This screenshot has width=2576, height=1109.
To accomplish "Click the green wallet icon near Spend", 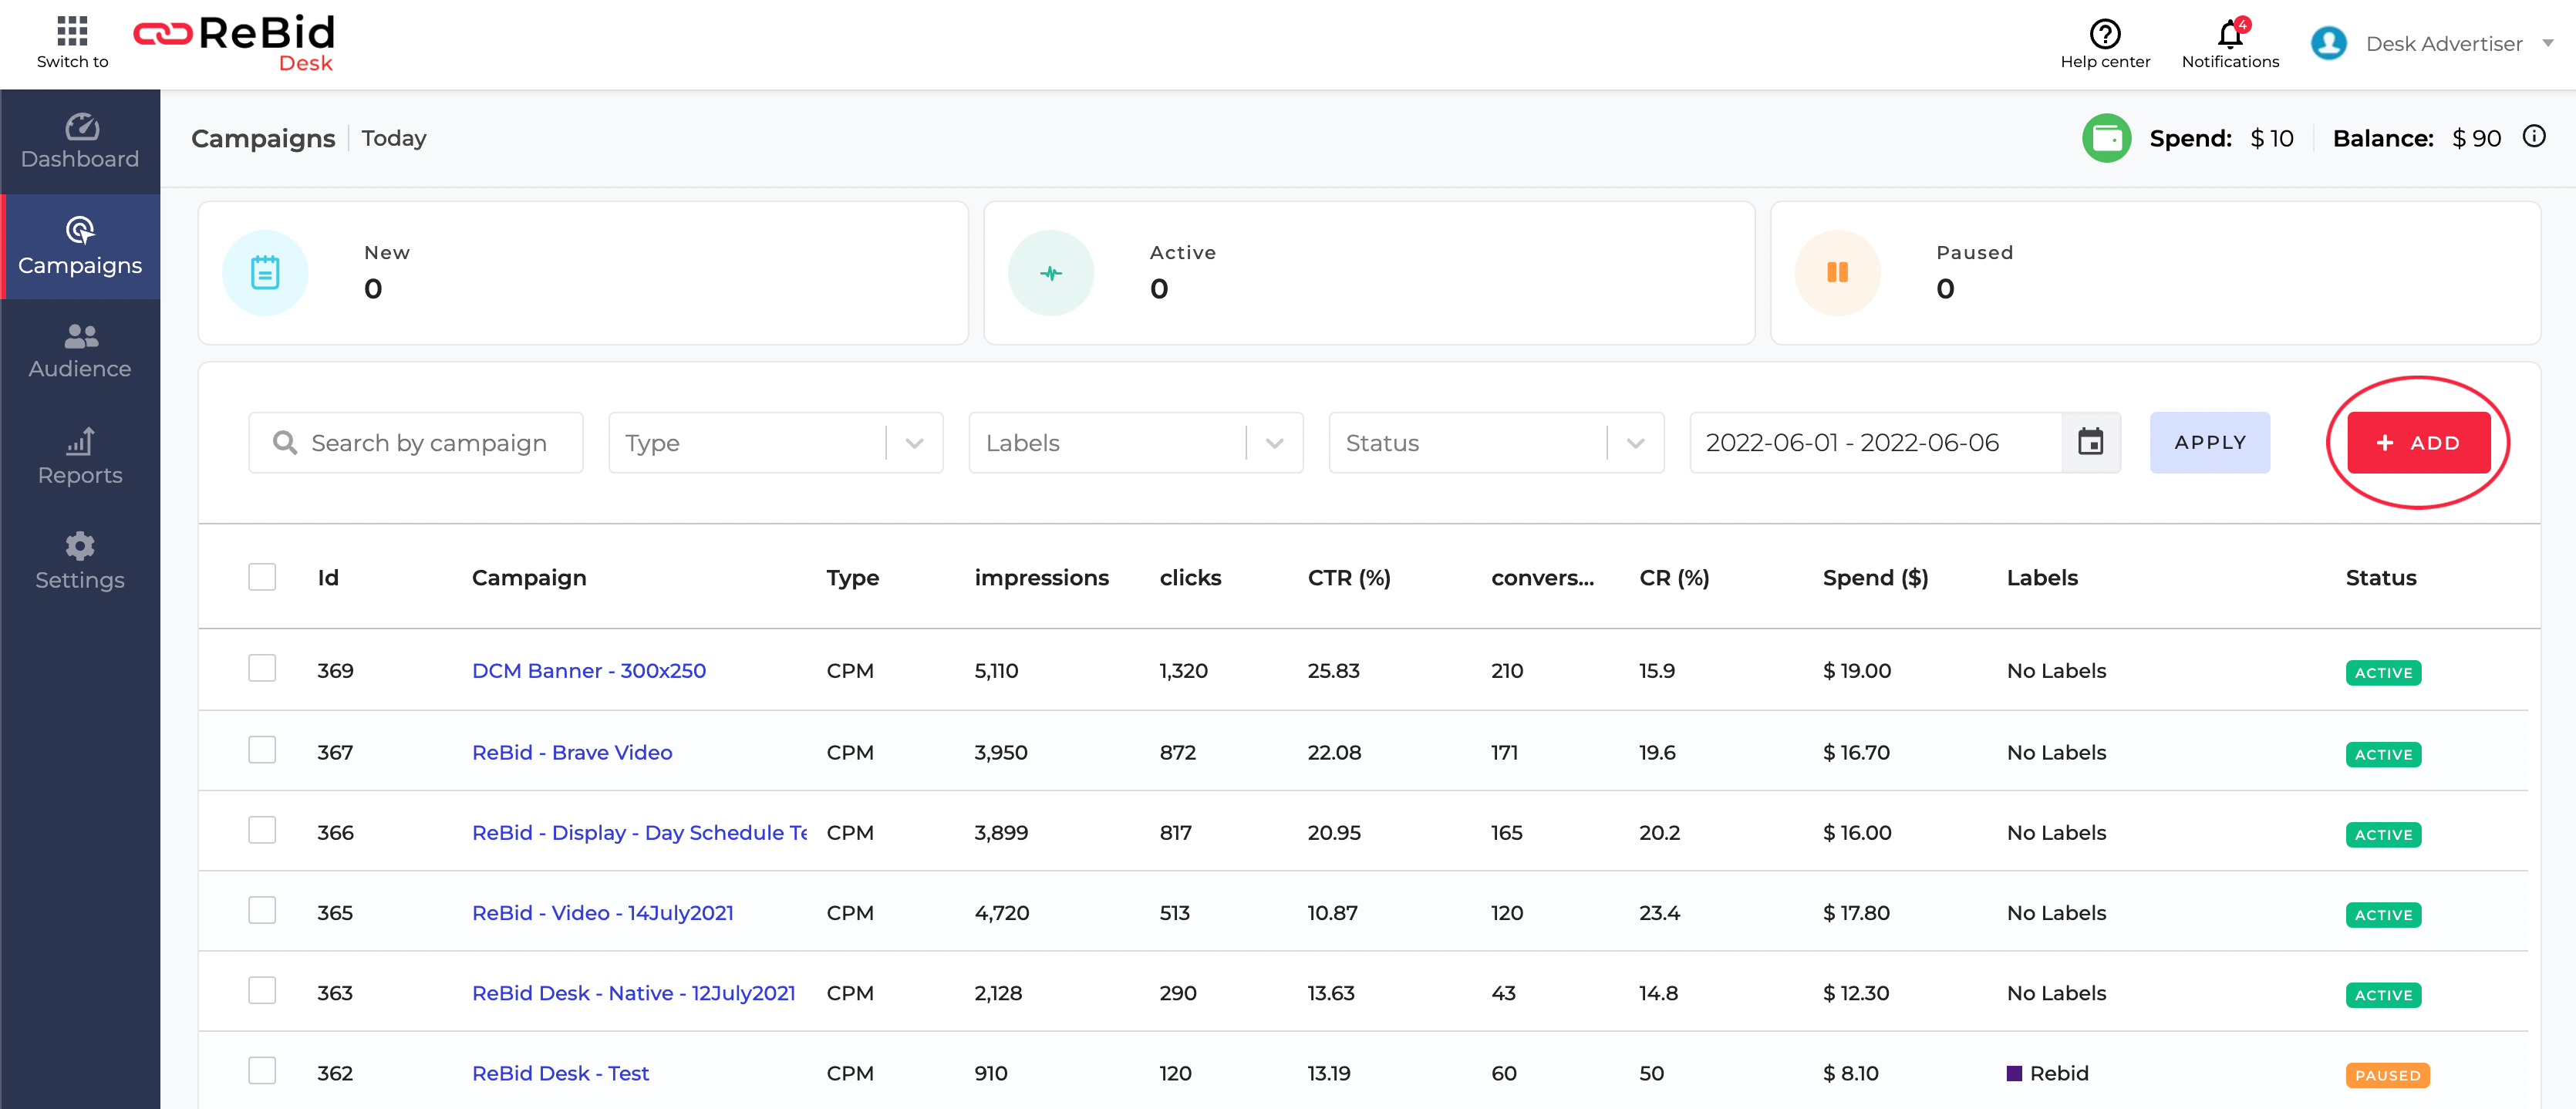I will [x=2106, y=138].
